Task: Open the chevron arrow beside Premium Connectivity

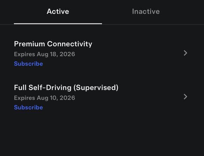Action: point(185,53)
